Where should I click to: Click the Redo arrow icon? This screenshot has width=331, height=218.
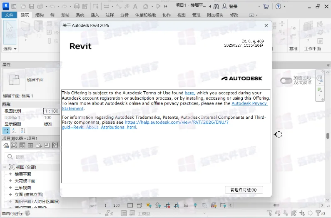tap(65, 7)
